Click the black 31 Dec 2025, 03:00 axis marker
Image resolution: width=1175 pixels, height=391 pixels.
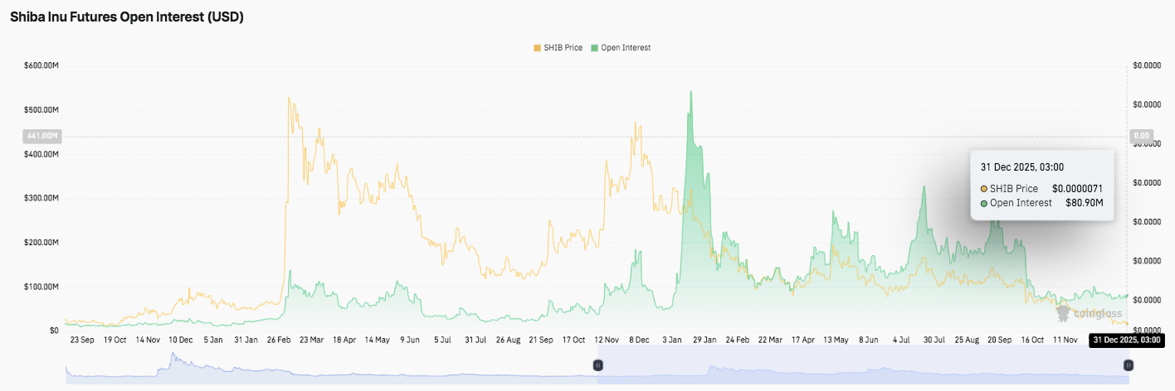point(1126,340)
